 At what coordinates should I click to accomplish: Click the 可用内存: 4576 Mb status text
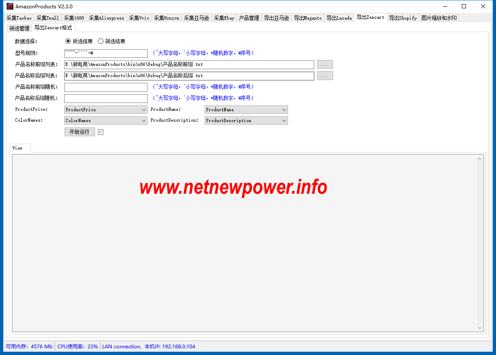point(29,347)
